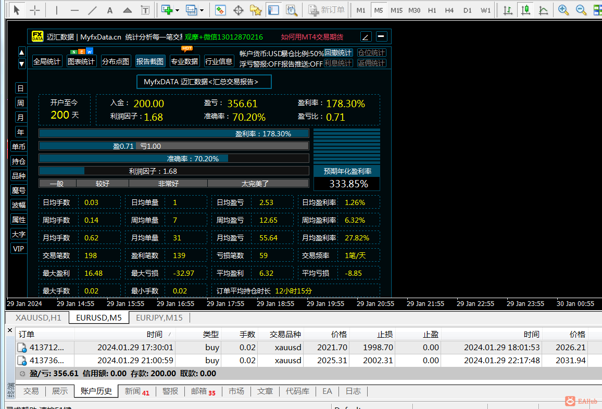Toggle the VIP sidebar button
The width and height of the screenshot is (602, 409).
(19, 249)
